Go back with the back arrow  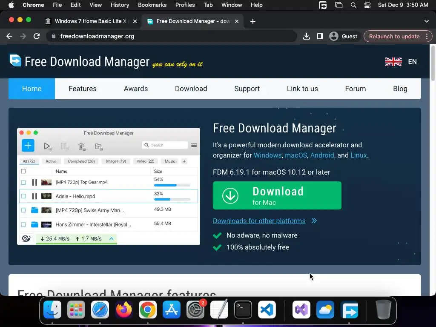pyautogui.click(x=9, y=36)
